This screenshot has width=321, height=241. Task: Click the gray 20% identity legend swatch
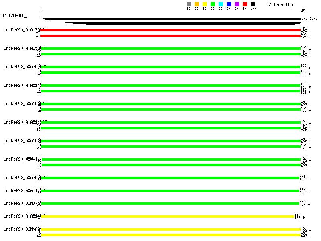click(189, 4)
